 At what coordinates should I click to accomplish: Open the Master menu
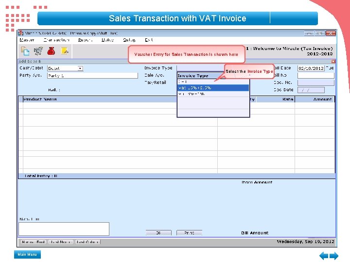[x=27, y=40]
